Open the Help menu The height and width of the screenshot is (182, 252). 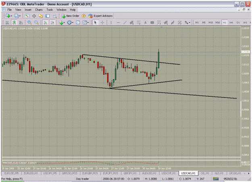73,10
